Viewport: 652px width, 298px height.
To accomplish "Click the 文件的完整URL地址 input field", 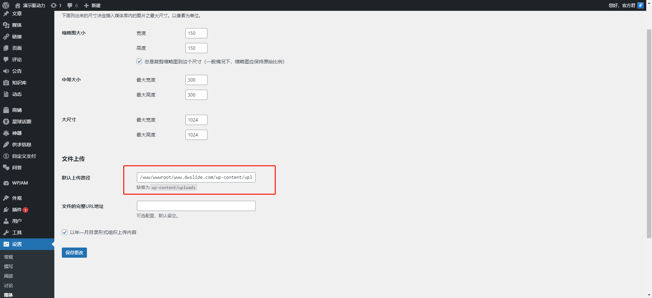I will coord(196,206).
